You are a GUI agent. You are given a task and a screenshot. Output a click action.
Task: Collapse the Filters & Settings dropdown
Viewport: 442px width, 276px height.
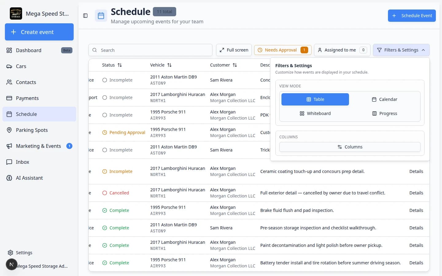click(401, 50)
